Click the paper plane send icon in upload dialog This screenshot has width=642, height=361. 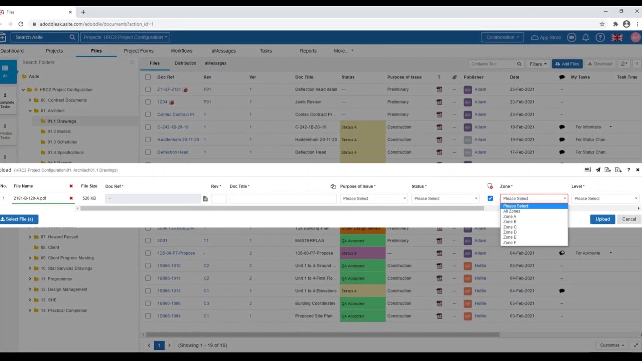[x=598, y=170]
